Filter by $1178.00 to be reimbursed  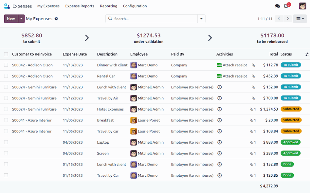pos(272,38)
